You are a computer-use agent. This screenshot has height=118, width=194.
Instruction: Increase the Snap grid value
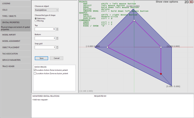[x=57, y=47]
